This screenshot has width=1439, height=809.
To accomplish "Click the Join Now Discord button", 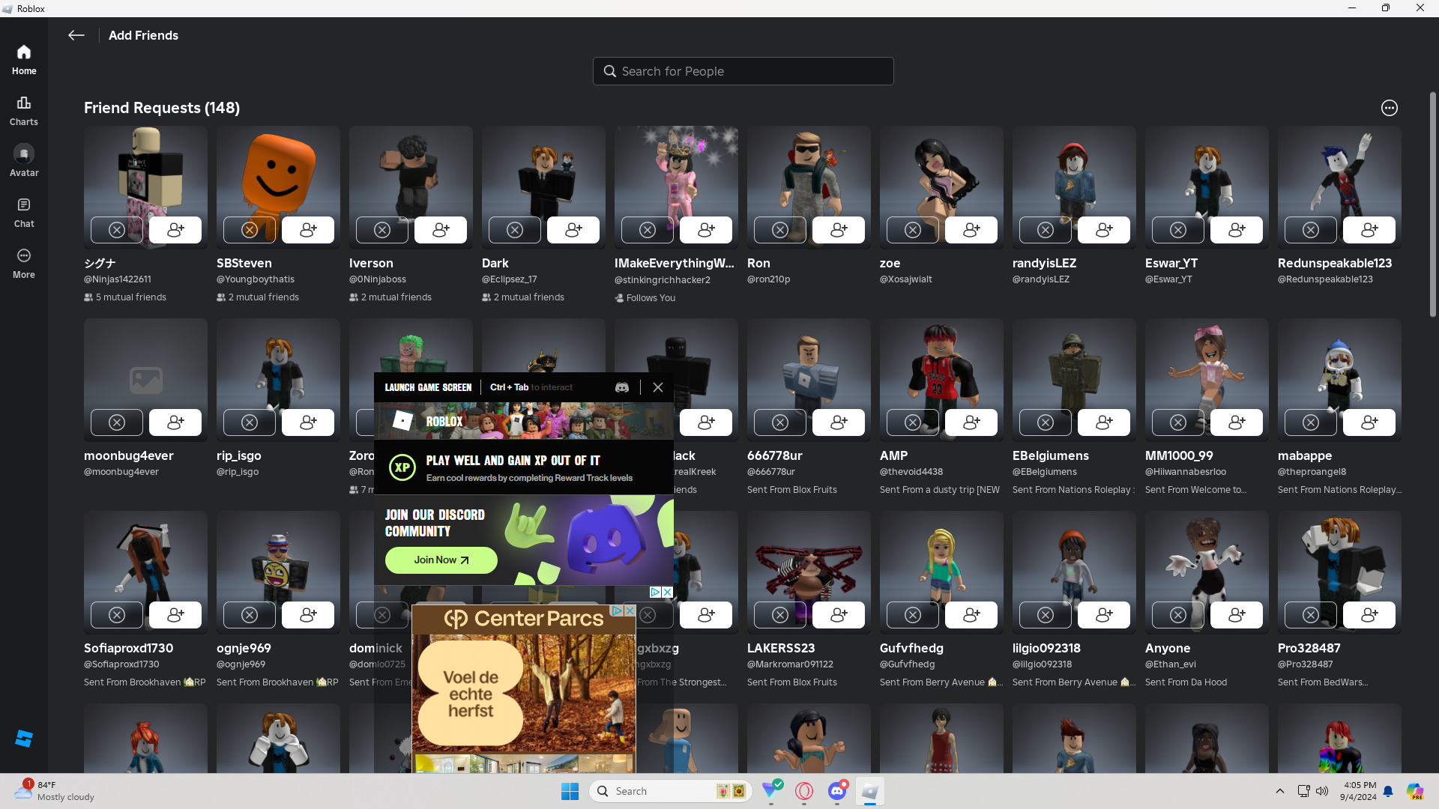I will tap(441, 560).
